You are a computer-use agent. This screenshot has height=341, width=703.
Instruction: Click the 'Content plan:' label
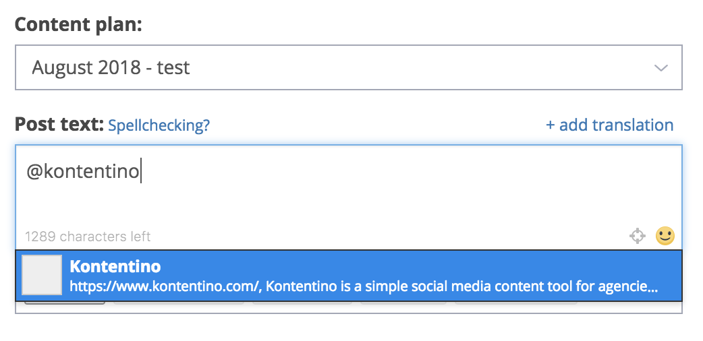tap(78, 25)
